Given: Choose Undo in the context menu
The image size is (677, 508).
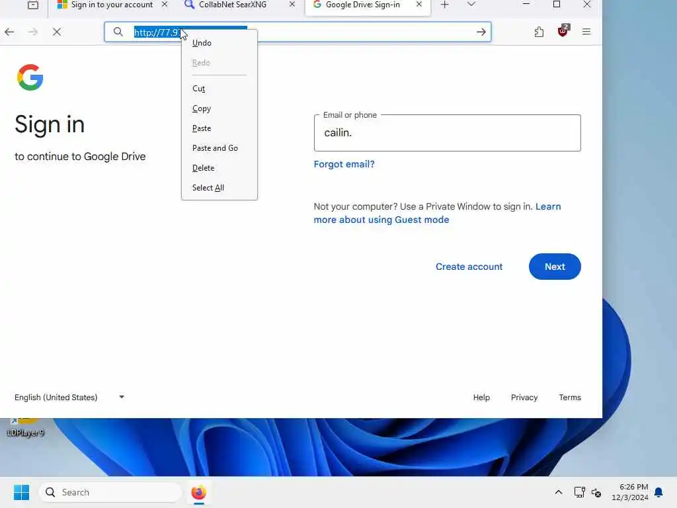Looking at the screenshot, I should [219, 43].
